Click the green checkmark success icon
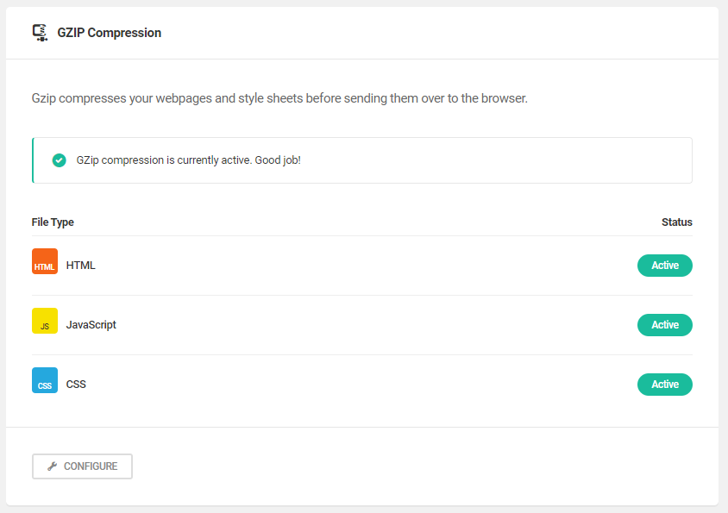Image resolution: width=728 pixels, height=513 pixels. click(x=59, y=160)
